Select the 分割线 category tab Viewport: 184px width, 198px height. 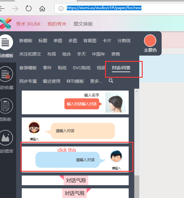(x=124, y=41)
